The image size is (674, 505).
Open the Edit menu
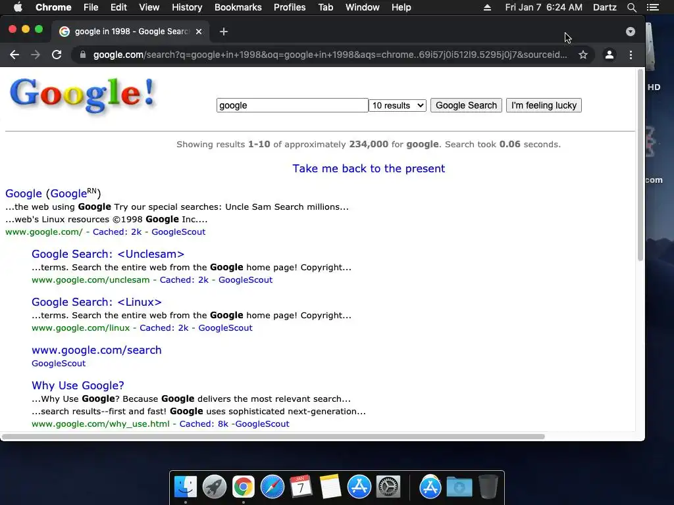pos(118,7)
